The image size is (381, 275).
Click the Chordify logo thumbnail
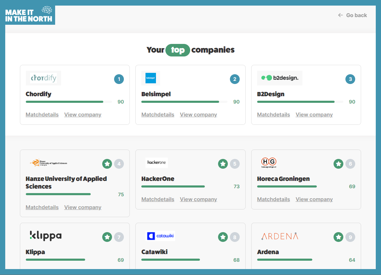click(x=43, y=78)
